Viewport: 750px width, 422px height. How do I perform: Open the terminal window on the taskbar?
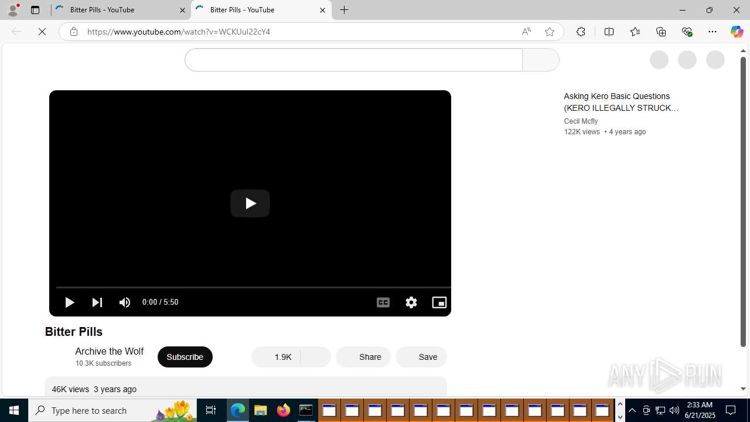(306, 410)
